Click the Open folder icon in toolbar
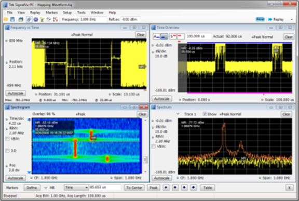Viewport: 299px width, 201px height. [x=6, y=19]
